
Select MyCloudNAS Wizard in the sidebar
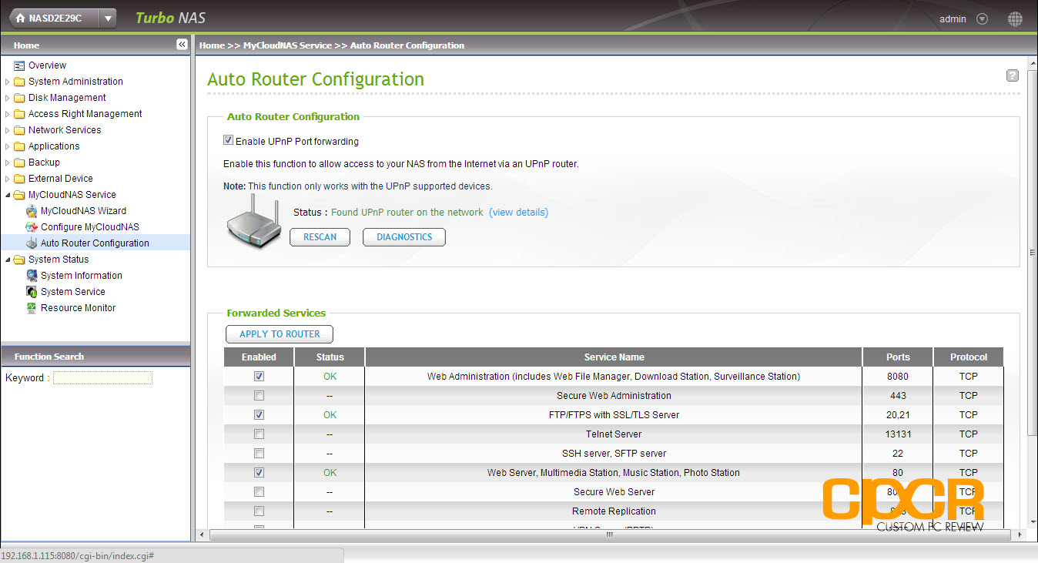pos(83,211)
